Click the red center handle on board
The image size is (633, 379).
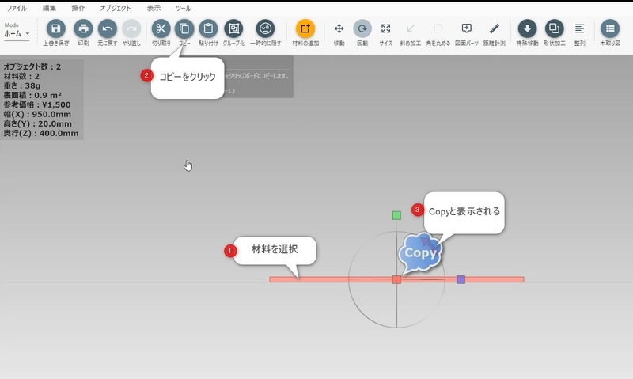coord(397,280)
